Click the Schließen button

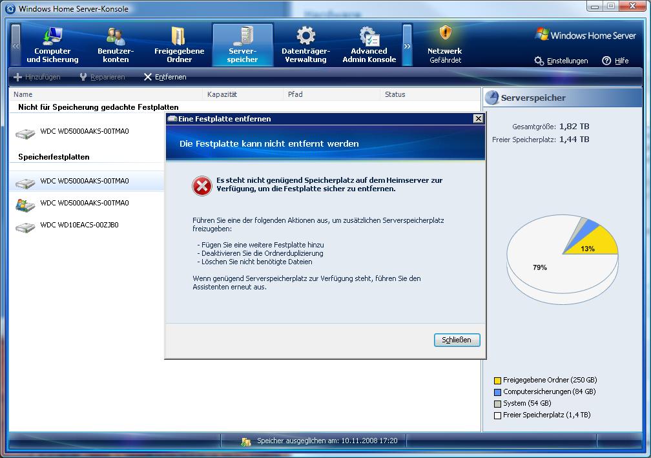coord(457,340)
